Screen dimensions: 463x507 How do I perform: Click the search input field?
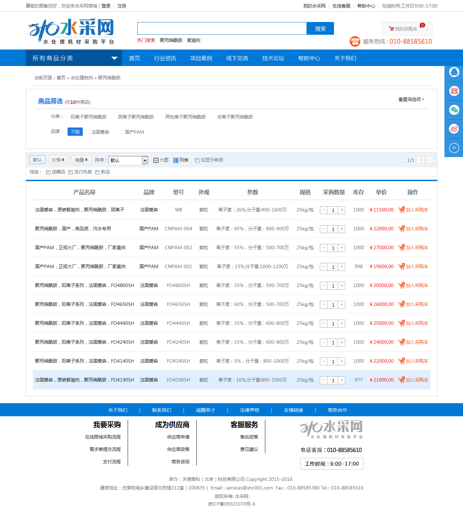coord(222,29)
